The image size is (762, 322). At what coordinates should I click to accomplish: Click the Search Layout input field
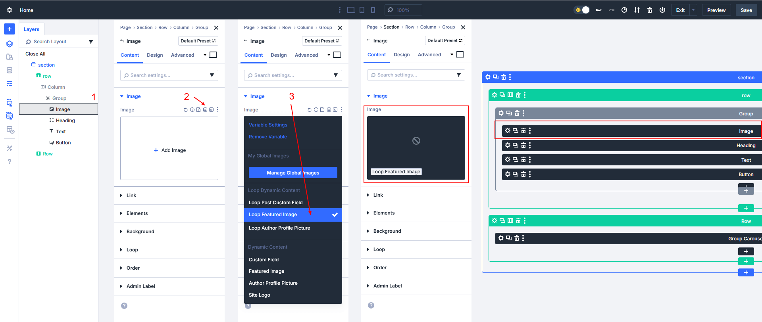point(58,42)
